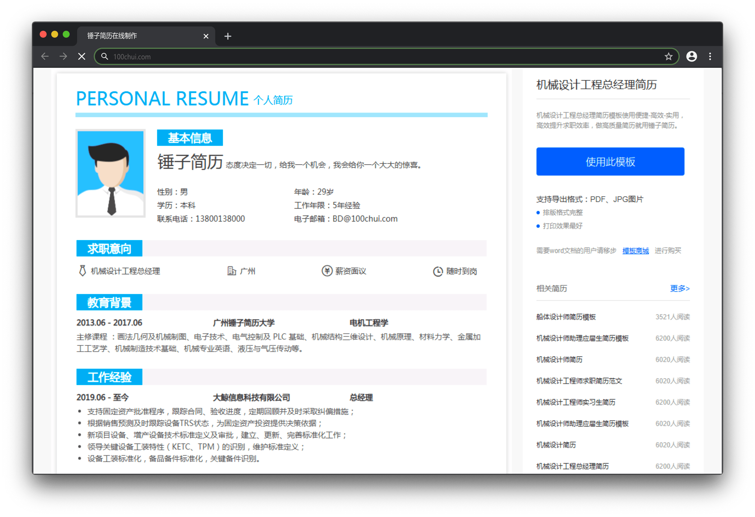Click the email BD@100chui.com
Image resolution: width=755 pixels, height=517 pixels.
point(365,219)
